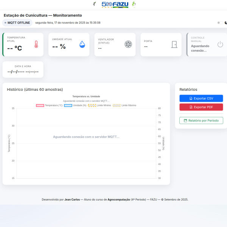This screenshot has width=227, height=227.
Task: Toggle Umidade (%) legend swatch
Action: click(x=68, y=106)
